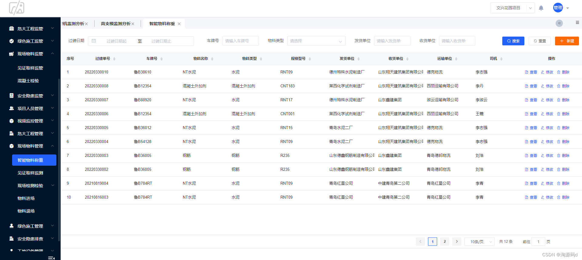
Task: Sort by 运输单位 column
Action: pos(456,59)
